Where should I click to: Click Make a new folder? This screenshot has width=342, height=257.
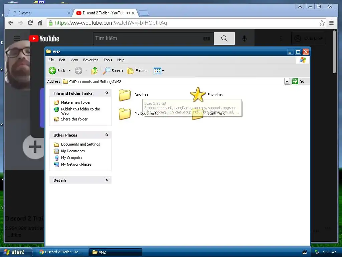coord(76,102)
